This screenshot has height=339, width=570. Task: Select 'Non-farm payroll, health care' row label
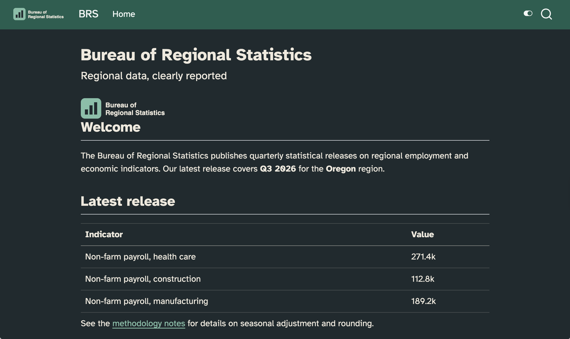(140, 257)
